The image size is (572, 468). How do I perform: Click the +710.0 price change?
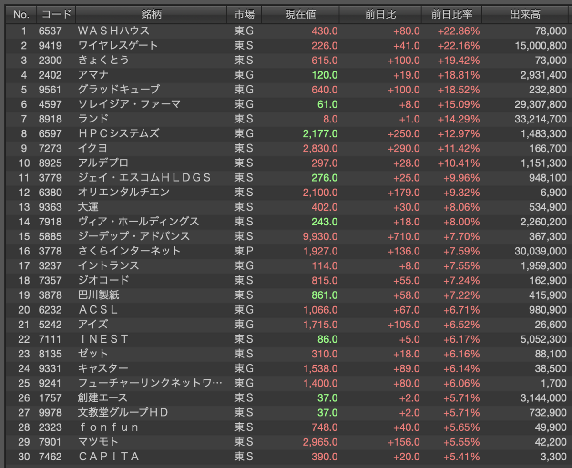(404, 236)
